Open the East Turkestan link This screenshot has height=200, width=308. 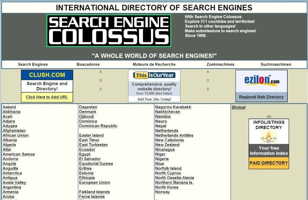[93, 145]
